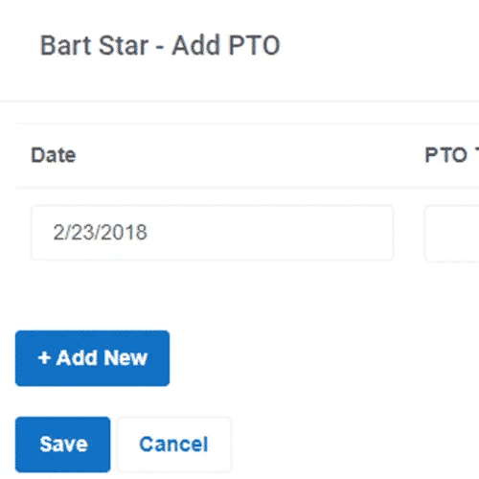This screenshot has width=479, height=479.
Task: Add a new PTO row
Action: coord(92,358)
